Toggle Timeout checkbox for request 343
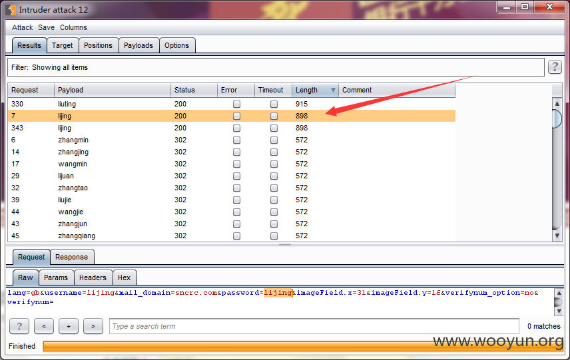The image size is (570, 360). click(274, 128)
